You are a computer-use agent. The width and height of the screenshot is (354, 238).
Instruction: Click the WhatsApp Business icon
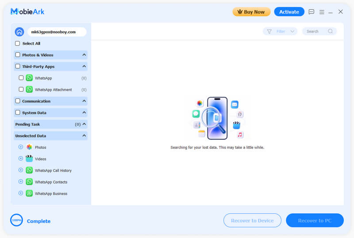pyautogui.click(x=29, y=193)
